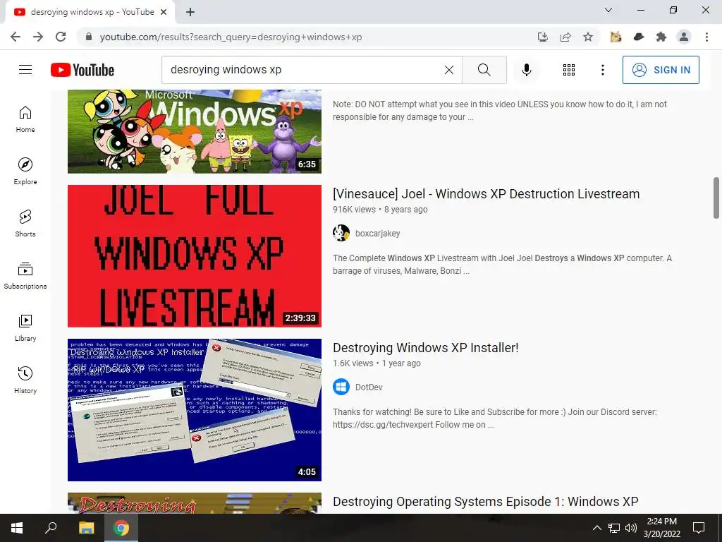This screenshot has height=542, width=722.
Task: Go forward in the browser
Action: (38, 37)
